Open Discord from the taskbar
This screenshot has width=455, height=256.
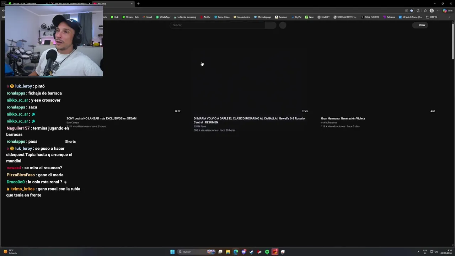click(x=243, y=252)
